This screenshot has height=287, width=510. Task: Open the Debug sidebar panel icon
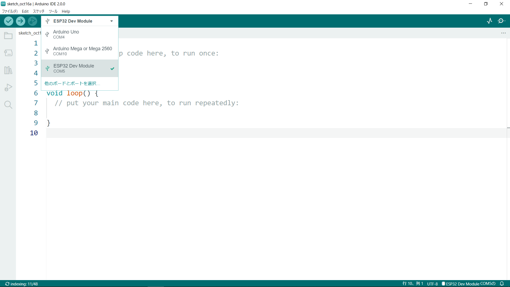[x=8, y=87]
